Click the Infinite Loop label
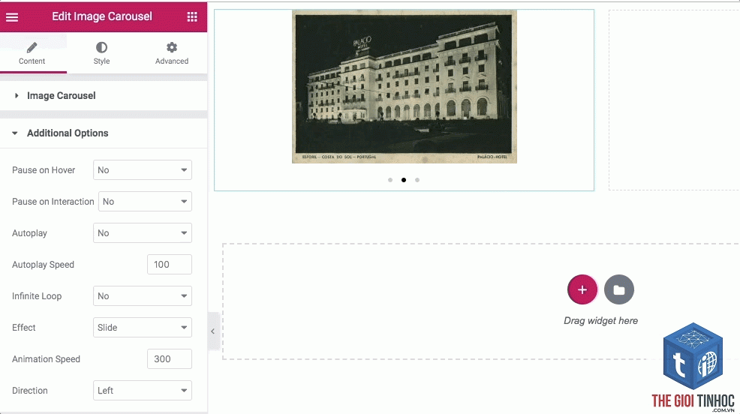Screen dimensions: 740x414 [x=37, y=296]
